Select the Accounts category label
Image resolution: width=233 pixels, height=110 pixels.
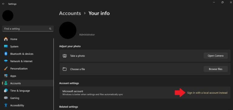15,83
